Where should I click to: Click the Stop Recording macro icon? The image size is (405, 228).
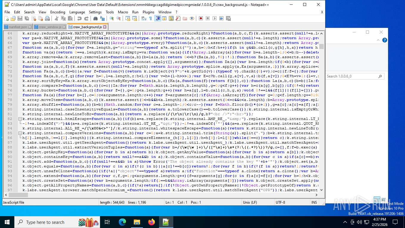click(208, 18)
